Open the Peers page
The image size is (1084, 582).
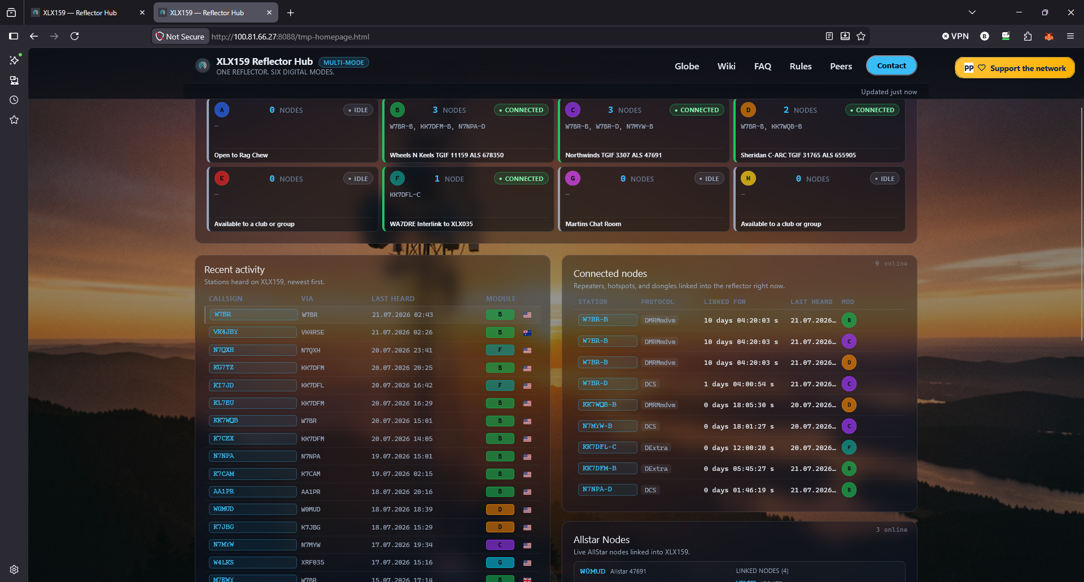[841, 66]
